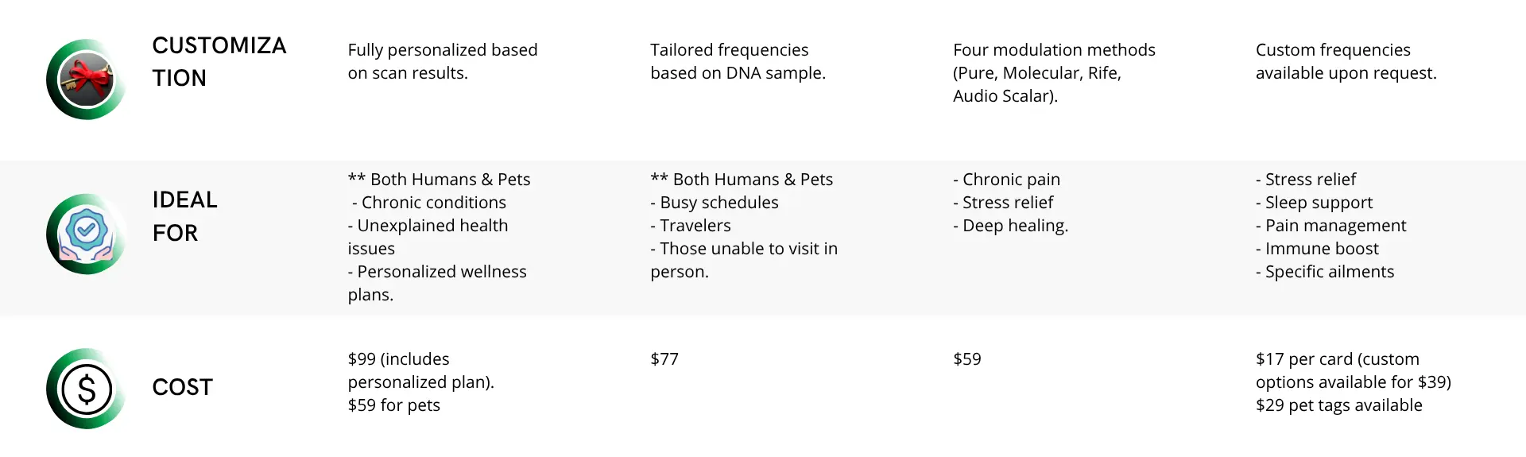Select the IDEAL FOR row heading
The width and height of the screenshot is (1526, 457).
tap(185, 216)
